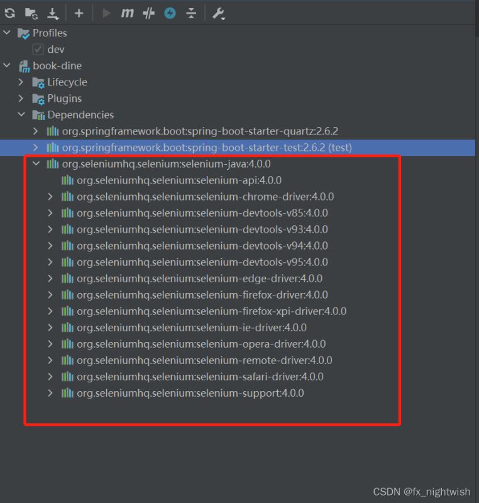
Task: Expand the Plugins node
Action: 21,99
